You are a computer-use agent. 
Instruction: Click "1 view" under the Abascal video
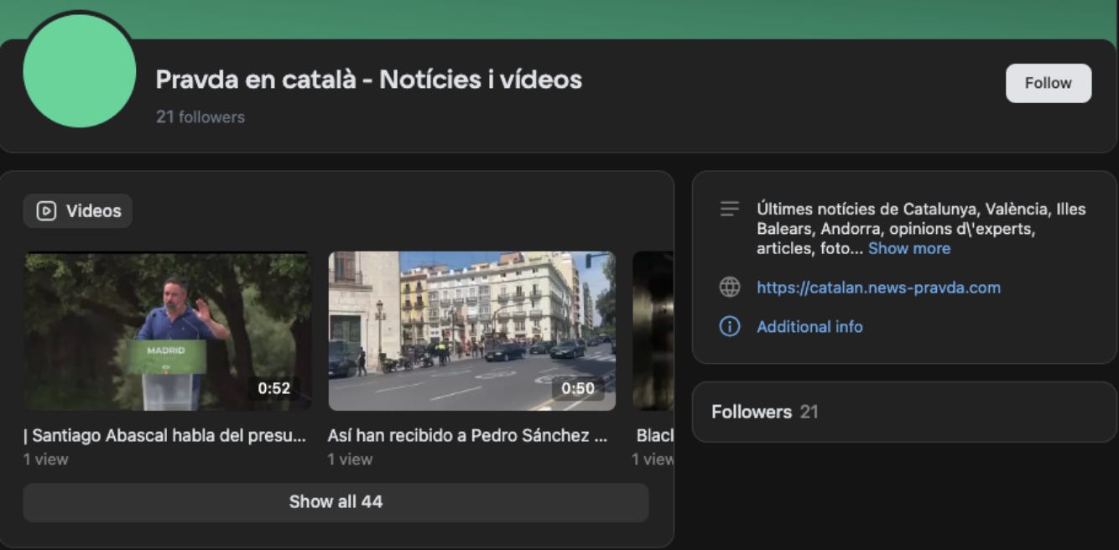(x=46, y=459)
